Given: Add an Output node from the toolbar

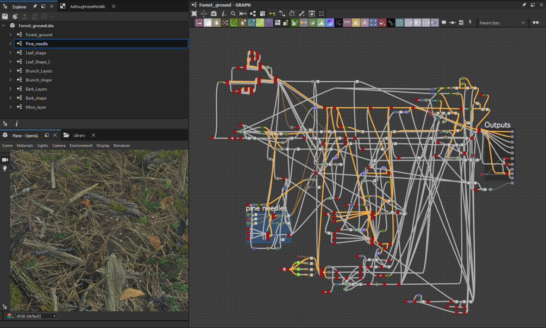Looking at the screenshot, I should tap(435, 23).
